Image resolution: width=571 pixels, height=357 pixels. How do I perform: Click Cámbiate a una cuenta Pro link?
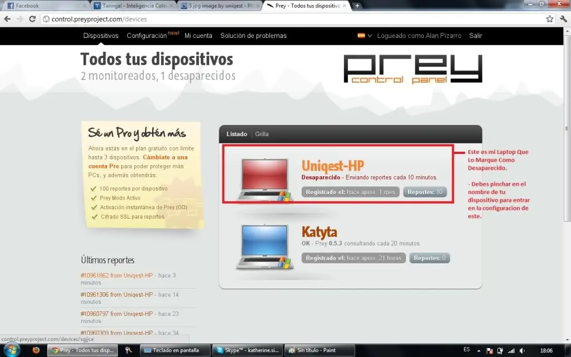pos(138,161)
